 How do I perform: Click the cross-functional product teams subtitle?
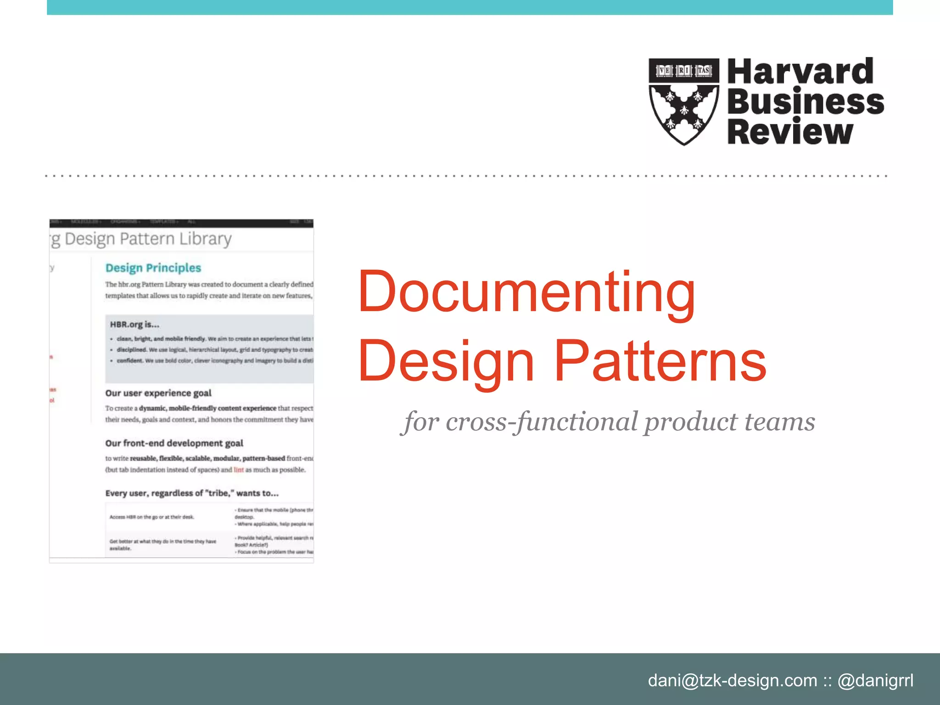click(x=608, y=421)
